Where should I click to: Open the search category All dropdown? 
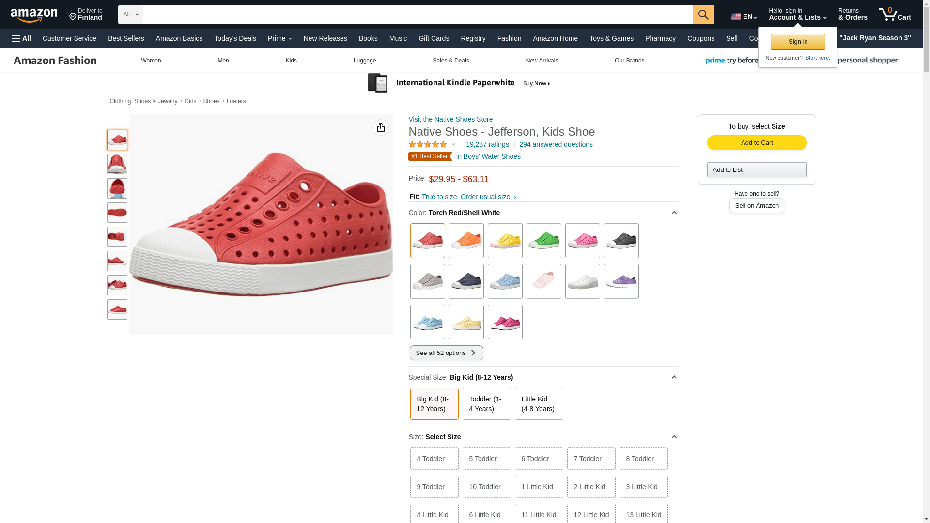130,15
